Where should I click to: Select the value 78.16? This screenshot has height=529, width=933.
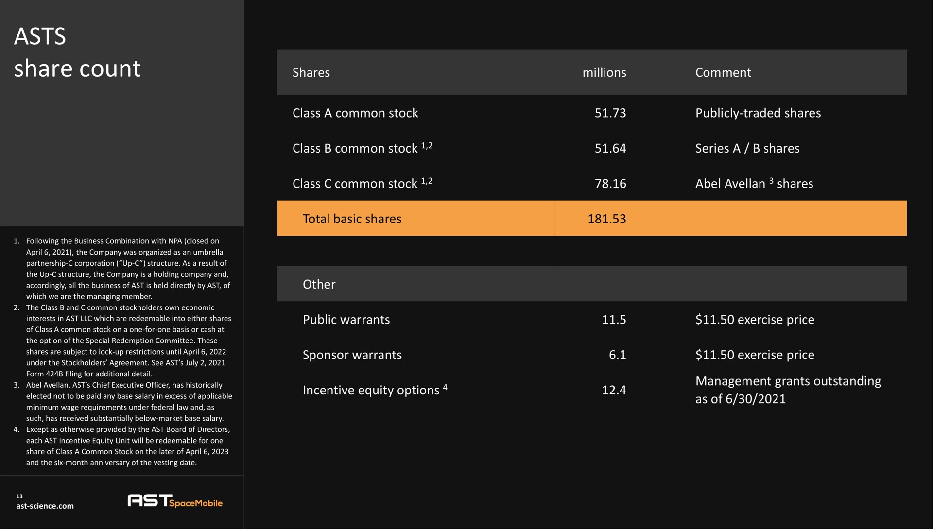pyautogui.click(x=610, y=184)
